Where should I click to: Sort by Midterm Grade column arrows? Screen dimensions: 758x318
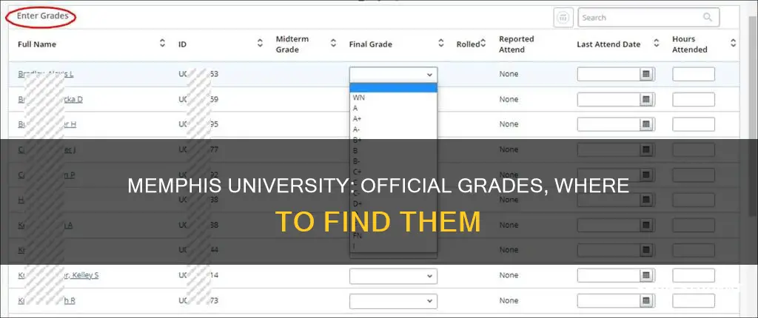[334, 44]
